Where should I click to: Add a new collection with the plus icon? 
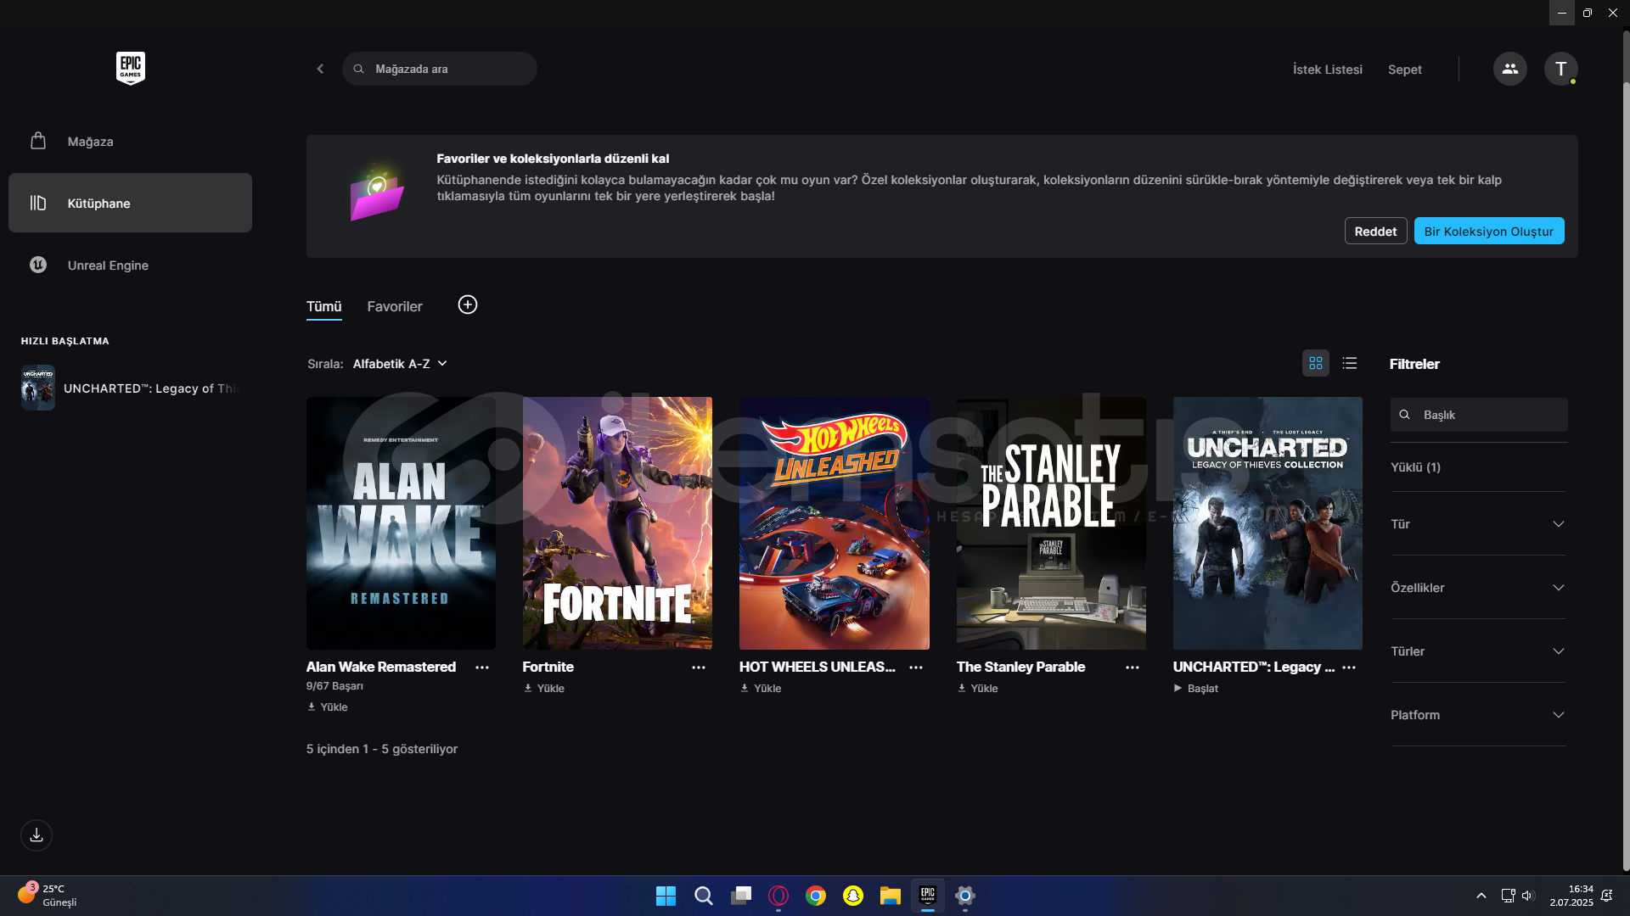468,304
